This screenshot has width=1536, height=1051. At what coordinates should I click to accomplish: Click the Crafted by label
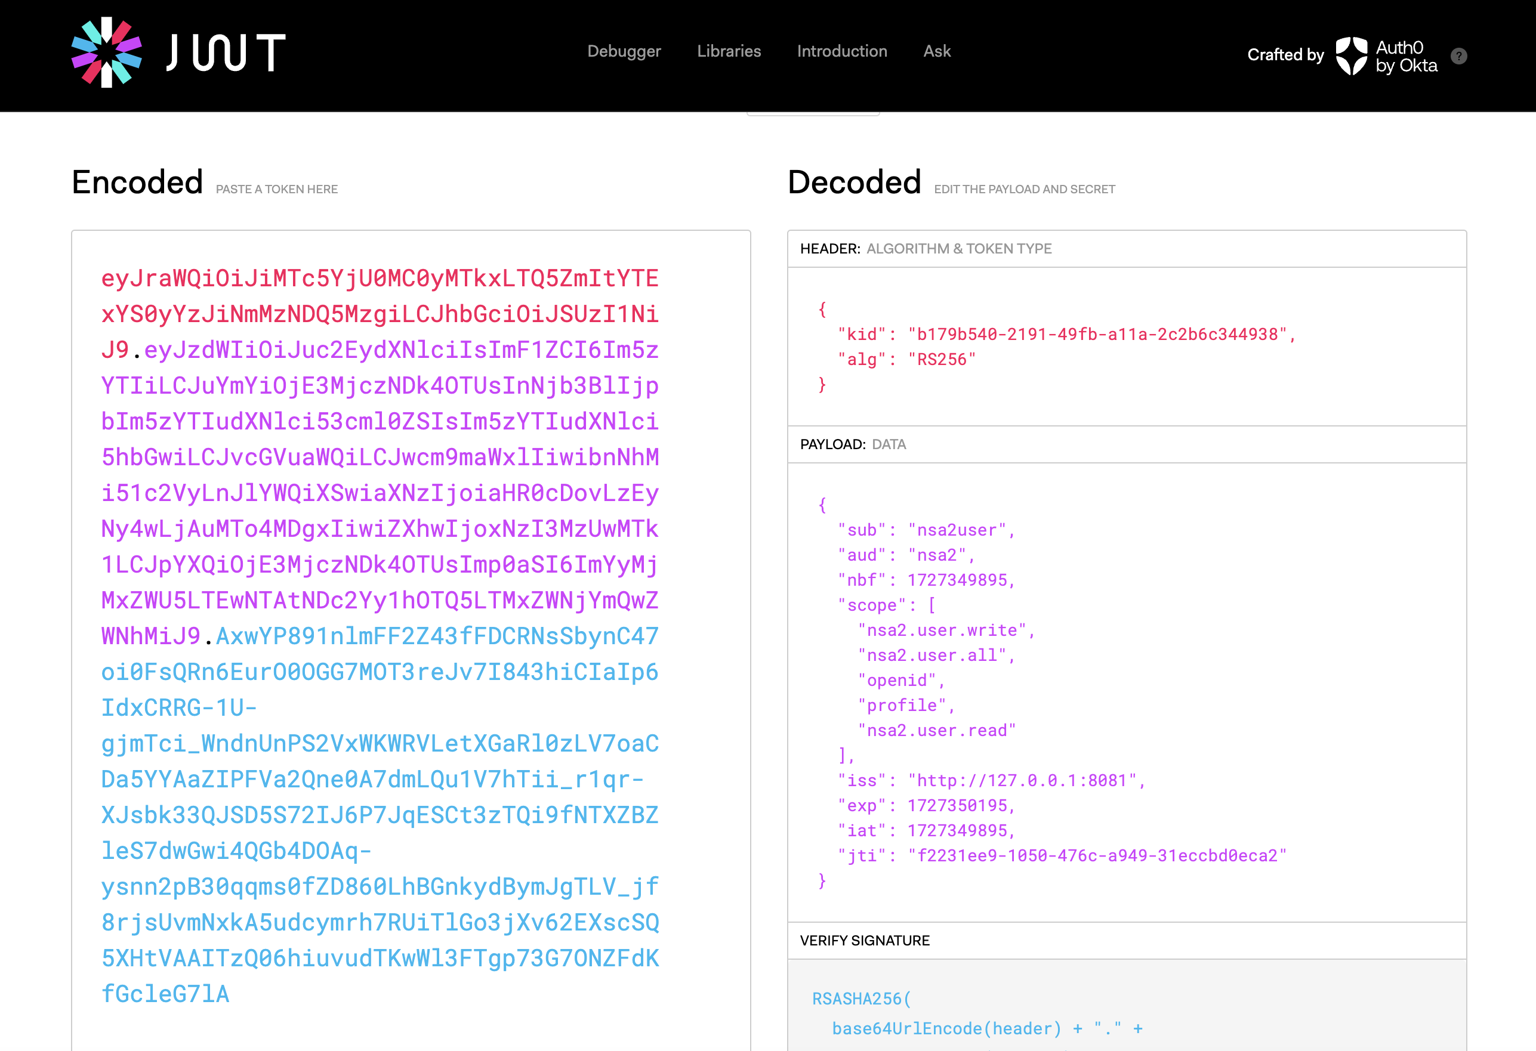(1285, 55)
